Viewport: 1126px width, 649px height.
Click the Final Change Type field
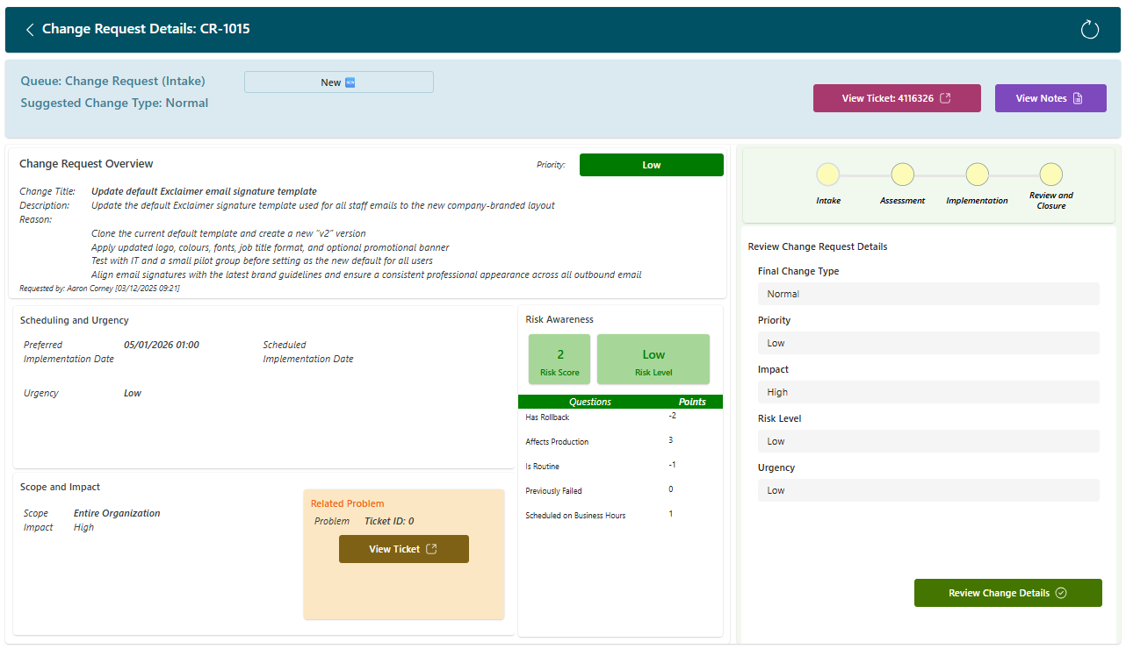(928, 294)
